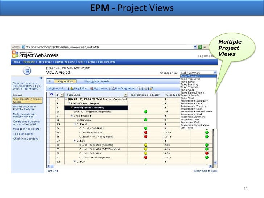Collapse the [QA-C1-US] 2005-T2 Test Project.Published node
This screenshot has height=198, width=264.
pyautogui.click(x=66, y=99)
